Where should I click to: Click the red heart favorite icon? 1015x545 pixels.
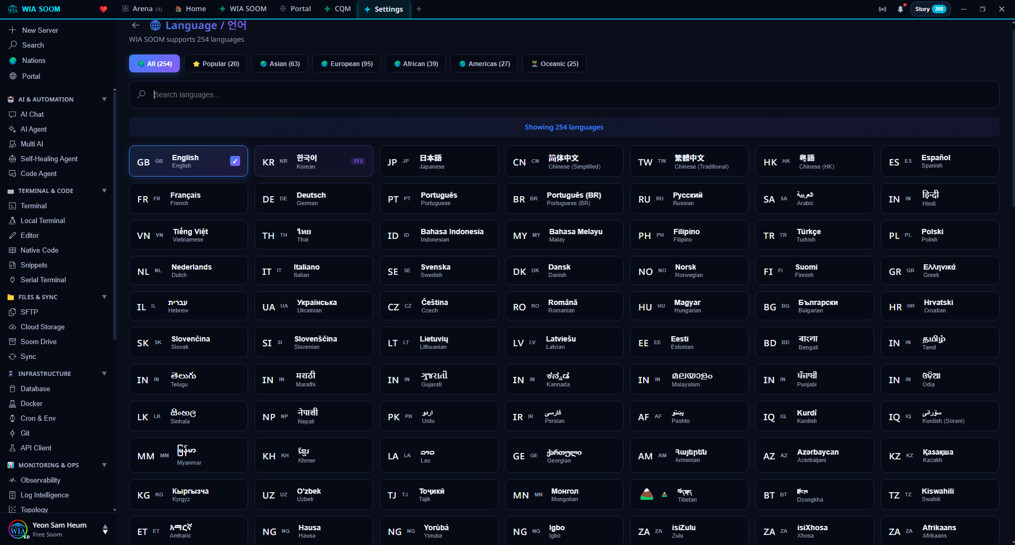click(104, 9)
